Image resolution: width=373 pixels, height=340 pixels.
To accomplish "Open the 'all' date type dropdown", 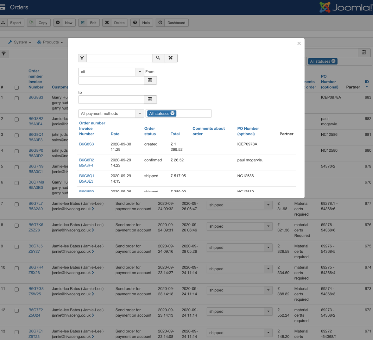I will coord(140,72).
